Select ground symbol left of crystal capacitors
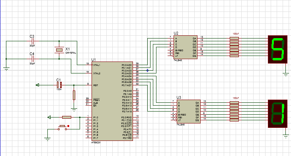Viewport: 291px width, 156px height. (6, 69)
